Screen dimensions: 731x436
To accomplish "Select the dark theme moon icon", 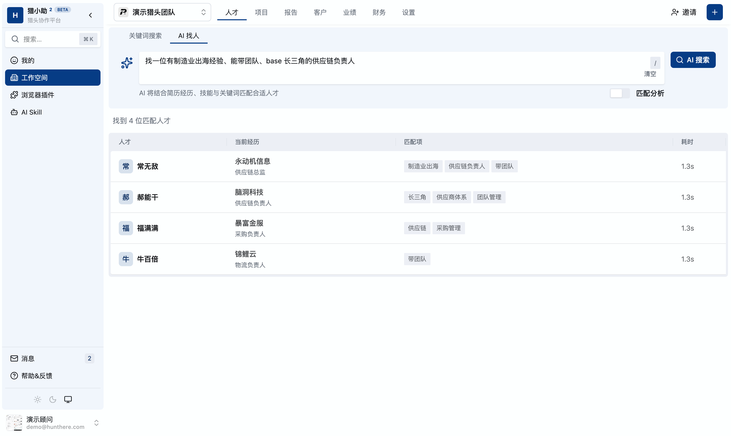I will 53,399.
